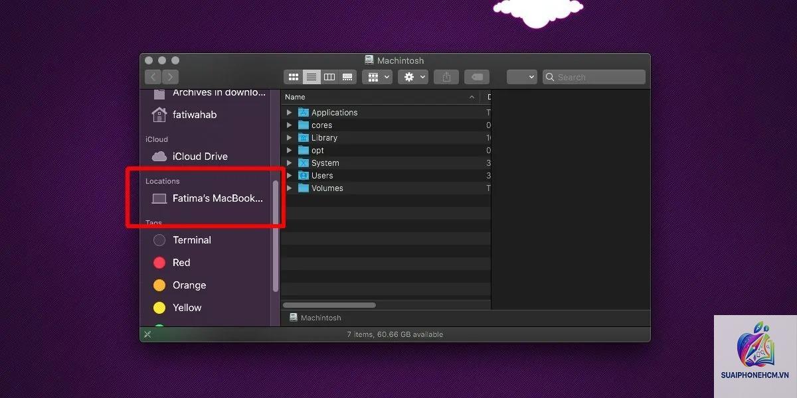Click the laptop icon beside Fatima's MacBook
This screenshot has height=398, width=797.
tap(159, 198)
